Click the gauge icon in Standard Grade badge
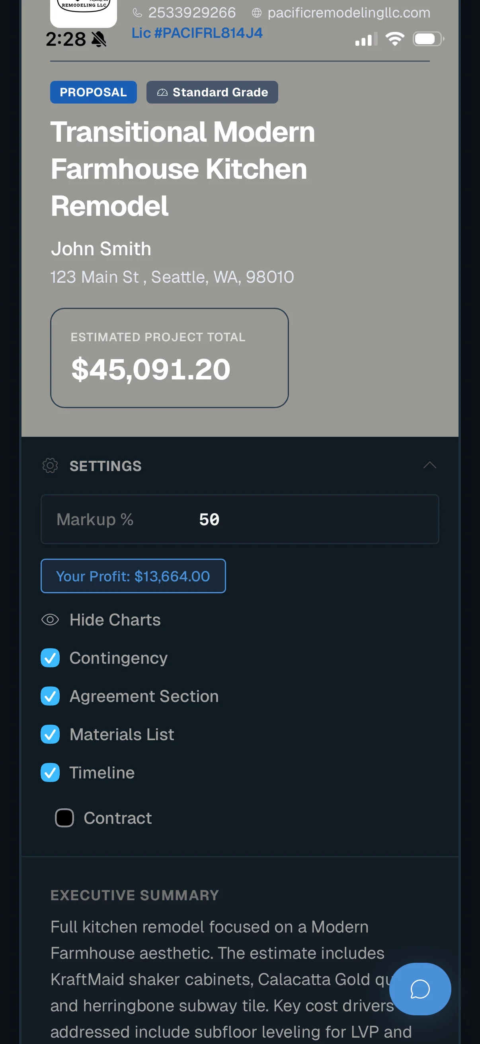Screen dimensions: 480x1044 point(162,92)
